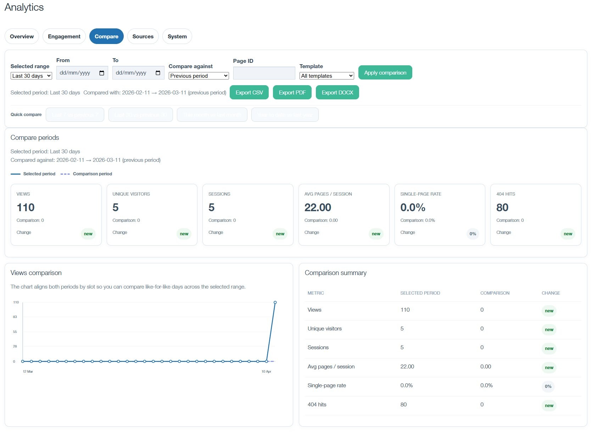Switch to the Overview tab
Viewport: 592px width, 433px height.
[x=22, y=37]
